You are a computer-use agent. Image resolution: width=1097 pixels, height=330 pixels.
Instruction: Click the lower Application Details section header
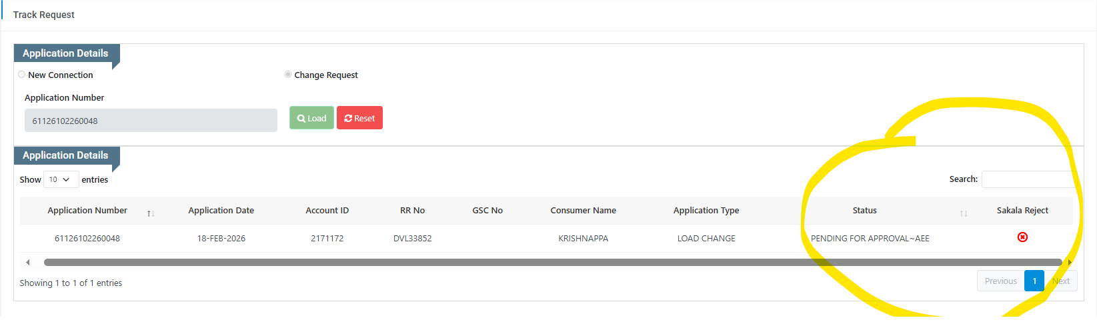(x=65, y=155)
